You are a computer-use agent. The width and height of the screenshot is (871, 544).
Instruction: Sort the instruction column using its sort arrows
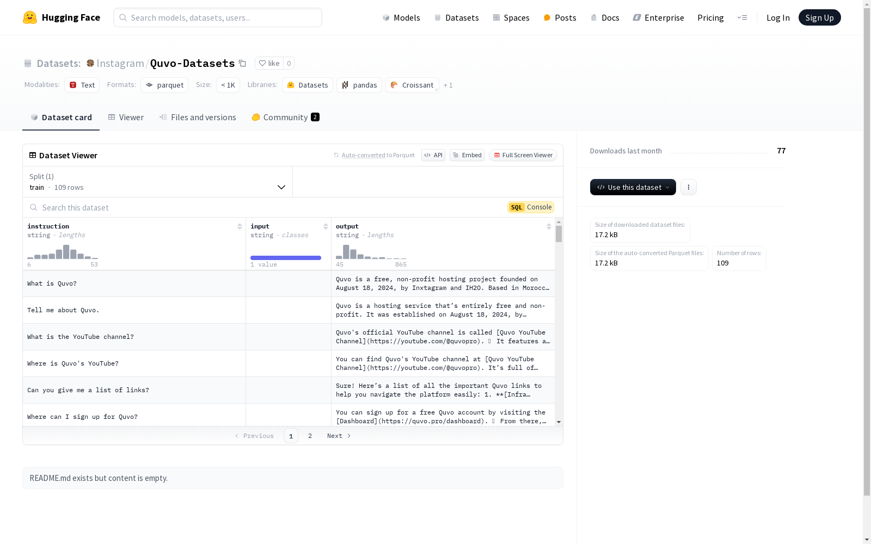240,226
